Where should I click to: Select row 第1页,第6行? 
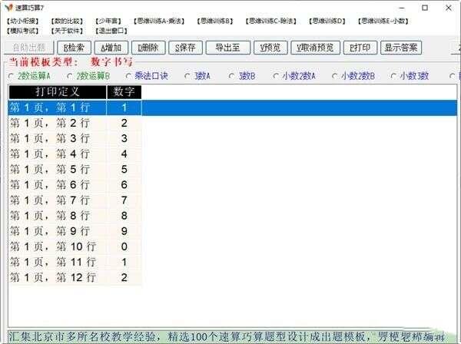point(75,185)
